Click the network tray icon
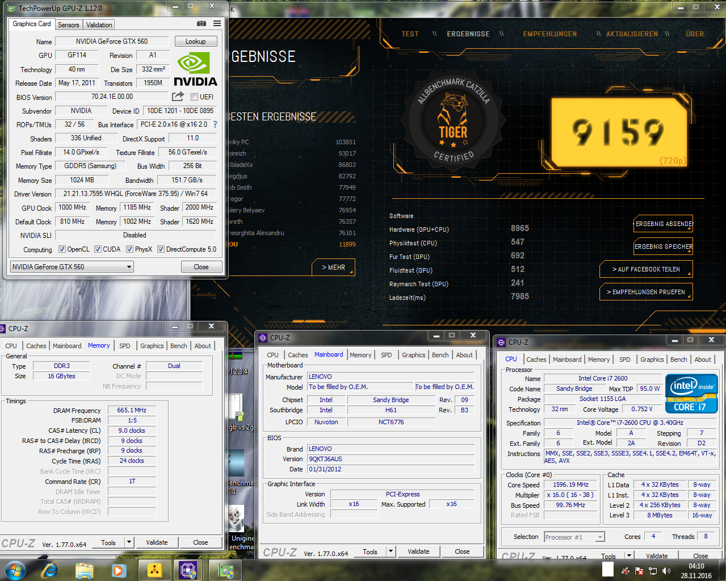The width and height of the screenshot is (726, 581). (653, 571)
